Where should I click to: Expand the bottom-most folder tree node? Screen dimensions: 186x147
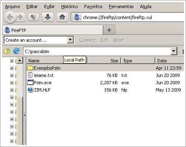tap(12, 141)
